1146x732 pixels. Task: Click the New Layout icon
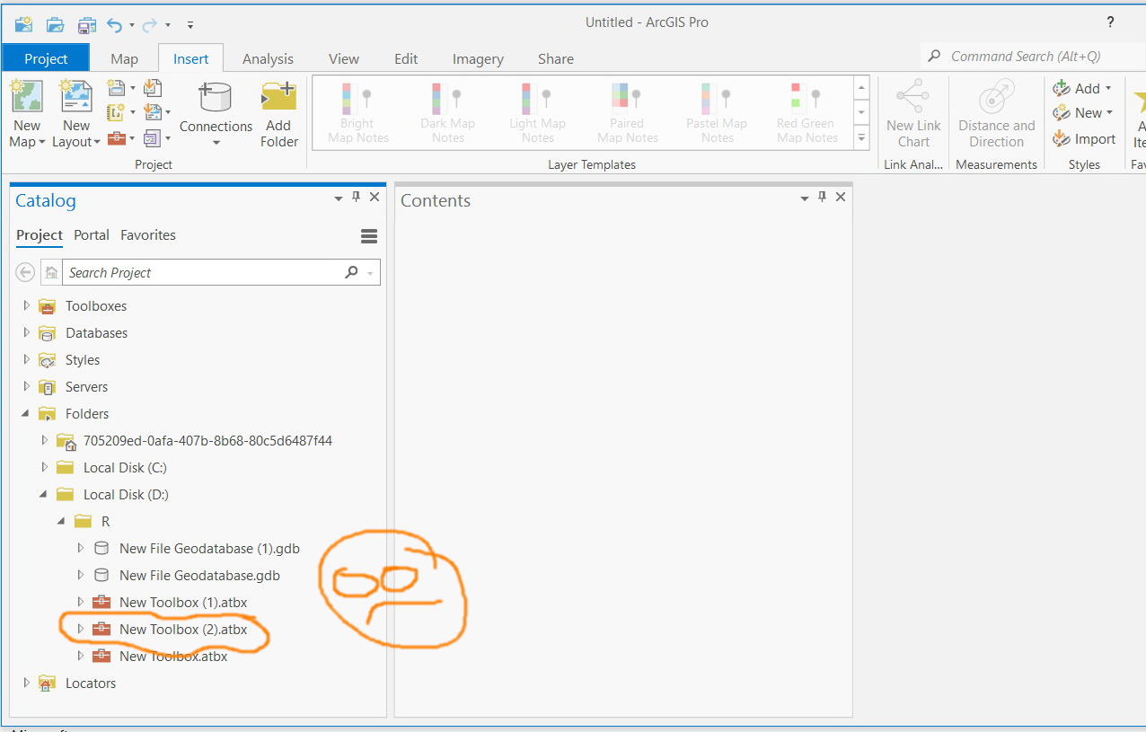click(76, 96)
